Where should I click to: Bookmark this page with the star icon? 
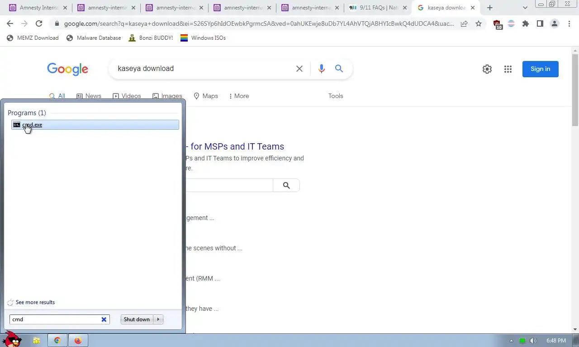pos(479,24)
